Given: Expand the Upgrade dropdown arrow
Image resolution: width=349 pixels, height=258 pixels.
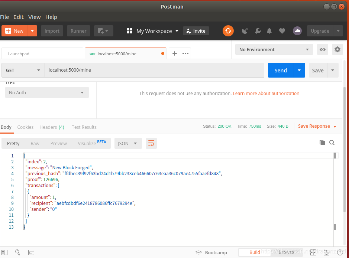Looking at the screenshot, I should [x=338, y=31].
